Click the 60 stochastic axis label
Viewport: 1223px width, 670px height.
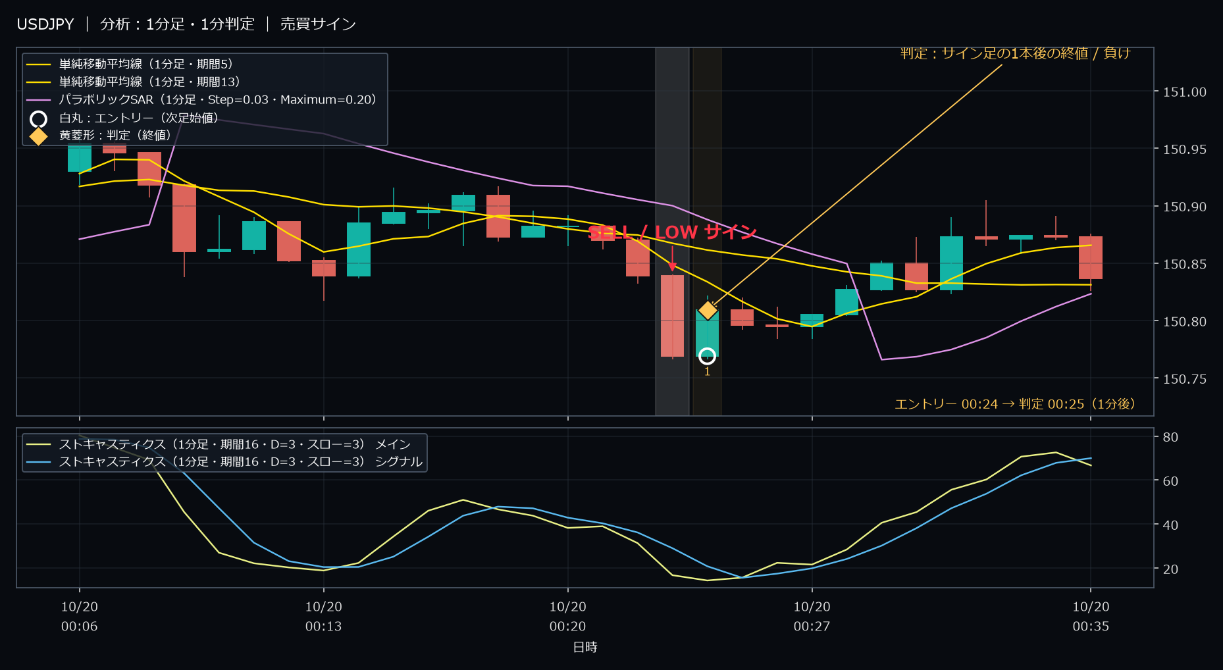[1170, 481]
